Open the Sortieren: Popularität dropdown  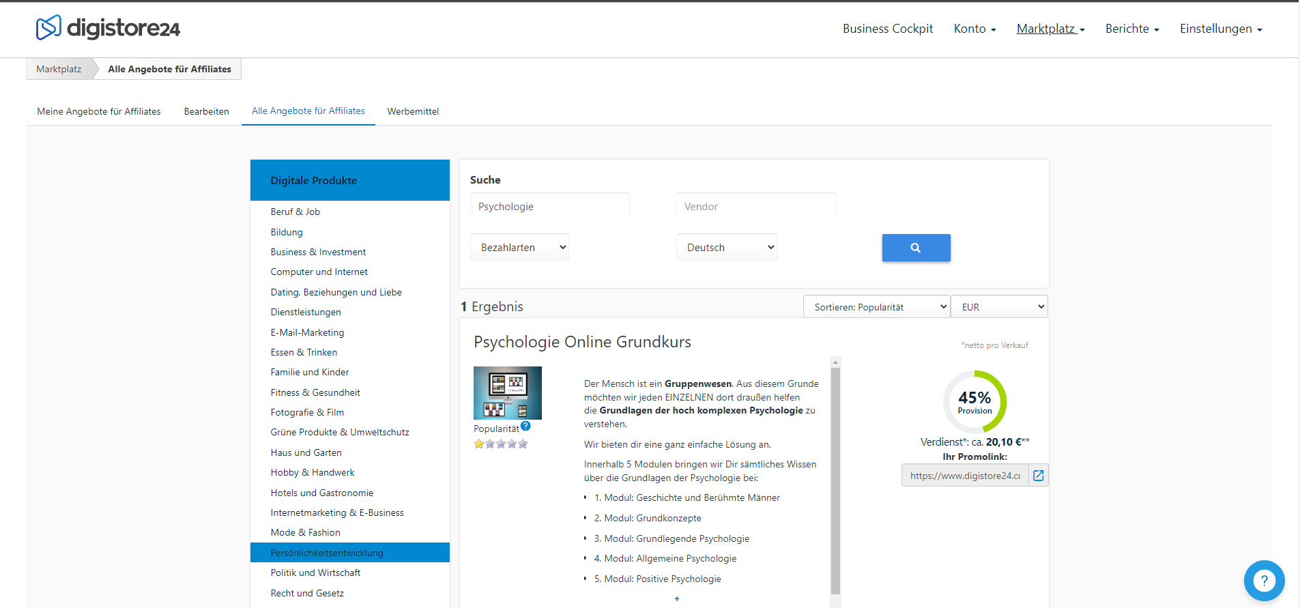[877, 307]
